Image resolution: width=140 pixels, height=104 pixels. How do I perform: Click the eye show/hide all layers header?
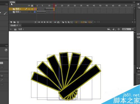point(29,6)
